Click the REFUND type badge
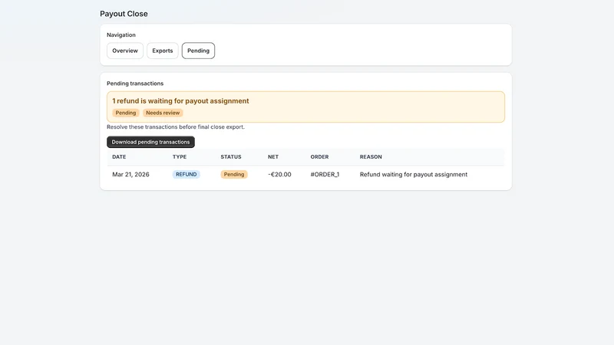Viewport: 614px width, 345px height. click(187, 175)
